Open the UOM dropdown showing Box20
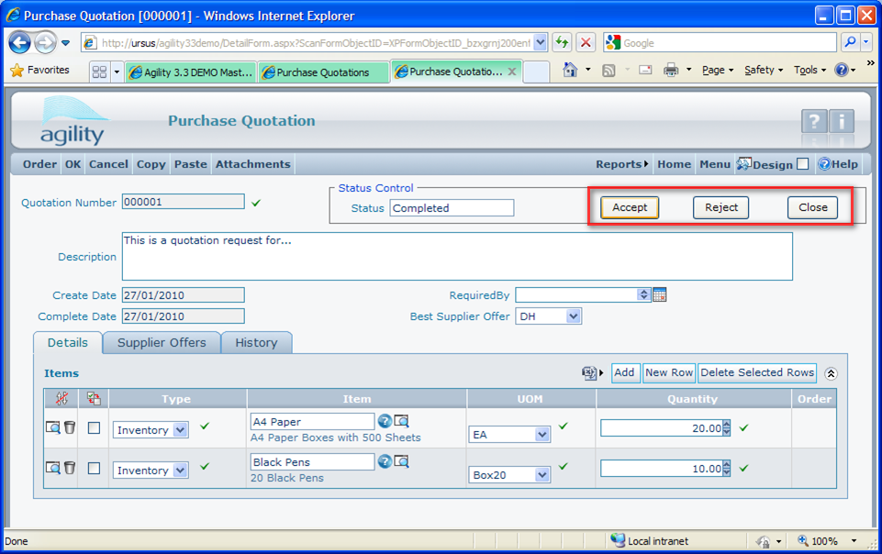This screenshot has height=554, width=882. pyautogui.click(x=542, y=475)
